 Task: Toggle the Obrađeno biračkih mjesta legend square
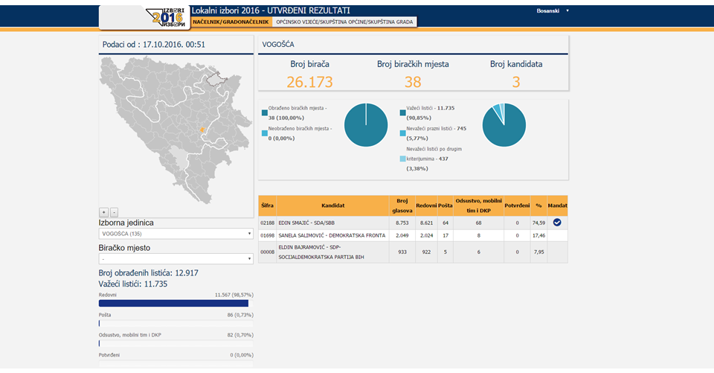tap(265, 112)
